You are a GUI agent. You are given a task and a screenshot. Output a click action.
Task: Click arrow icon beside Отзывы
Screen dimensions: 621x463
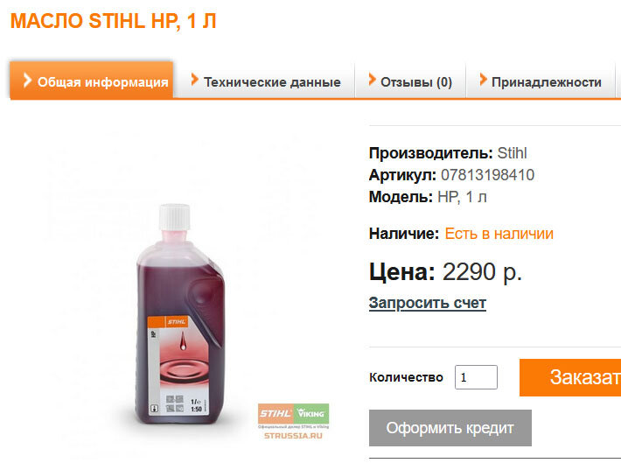pos(372,80)
